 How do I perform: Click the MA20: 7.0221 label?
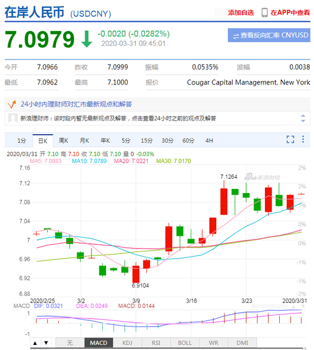[131, 161]
